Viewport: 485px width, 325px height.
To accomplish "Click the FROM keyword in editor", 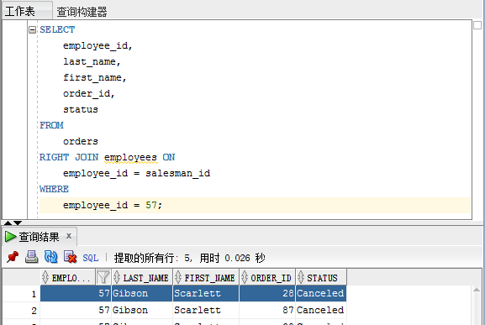I will pos(51,125).
